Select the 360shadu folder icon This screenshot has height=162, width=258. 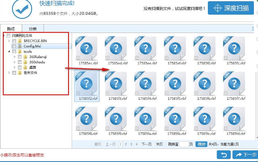(25, 62)
